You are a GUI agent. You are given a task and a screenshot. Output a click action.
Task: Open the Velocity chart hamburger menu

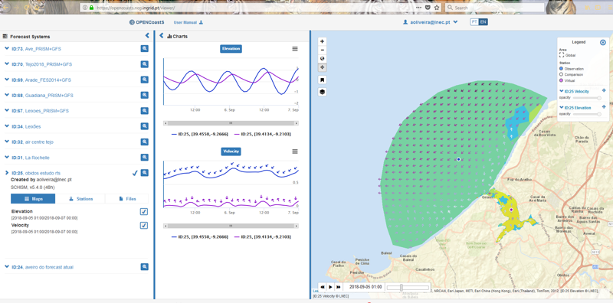[x=295, y=151]
